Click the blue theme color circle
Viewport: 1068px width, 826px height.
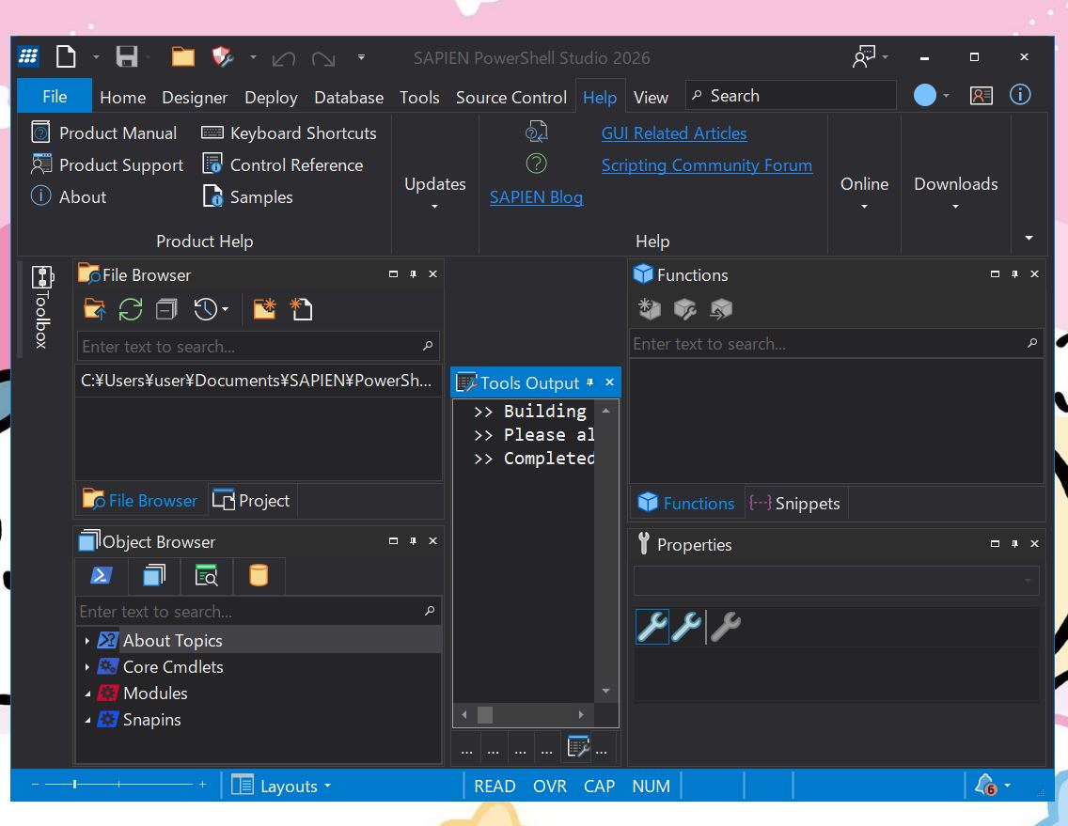[x=924, y=95]
